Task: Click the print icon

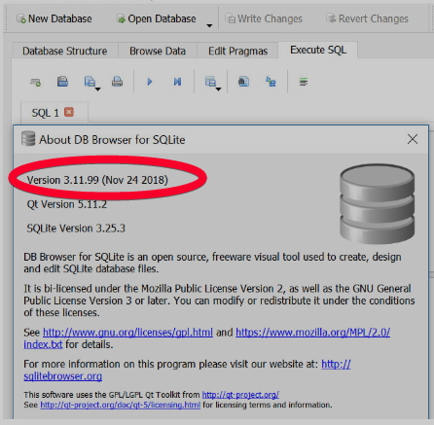Action: tap(117, 81)
